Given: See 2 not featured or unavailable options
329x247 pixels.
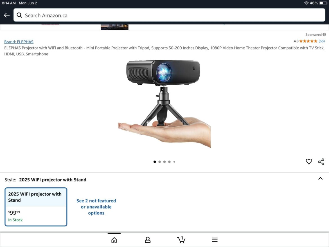Looking at the screenshot, I should click(x=96, y=207).
